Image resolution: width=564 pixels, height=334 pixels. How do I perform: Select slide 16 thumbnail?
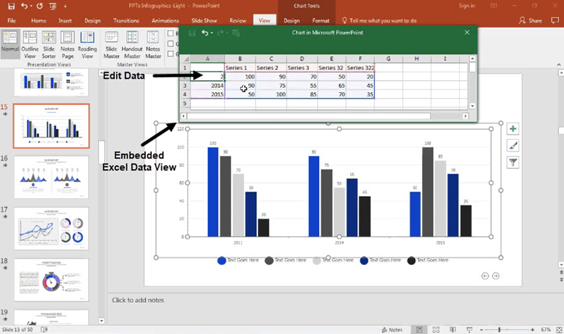[52, 177]
